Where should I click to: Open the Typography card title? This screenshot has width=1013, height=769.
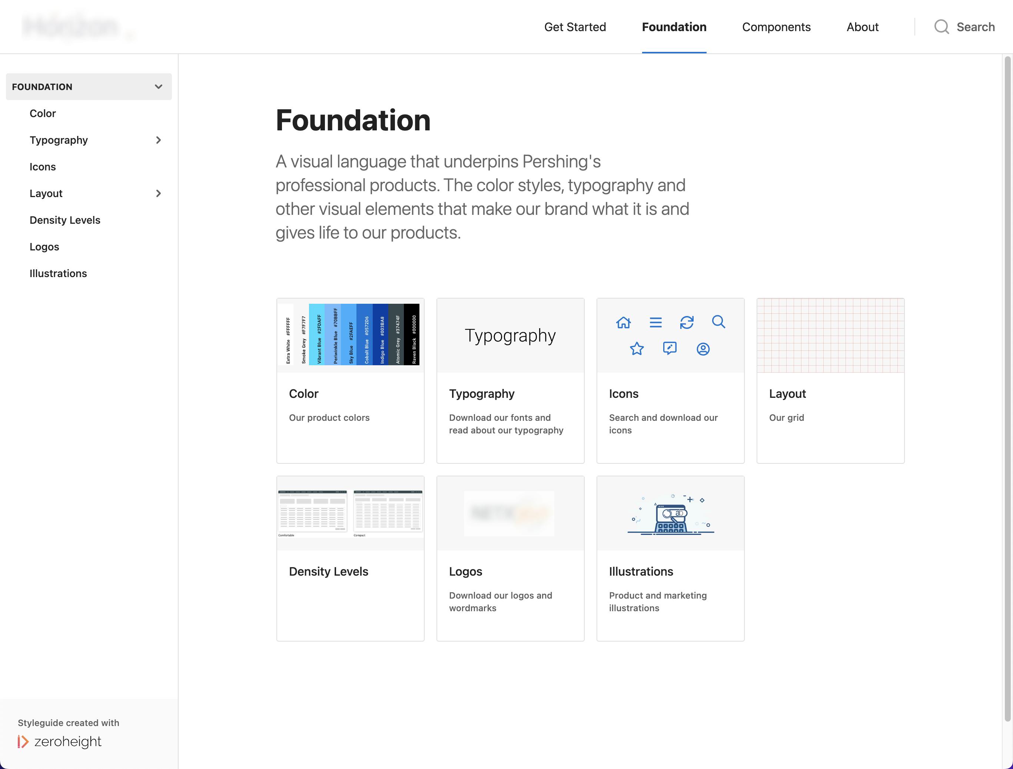[x=482, y=394]
